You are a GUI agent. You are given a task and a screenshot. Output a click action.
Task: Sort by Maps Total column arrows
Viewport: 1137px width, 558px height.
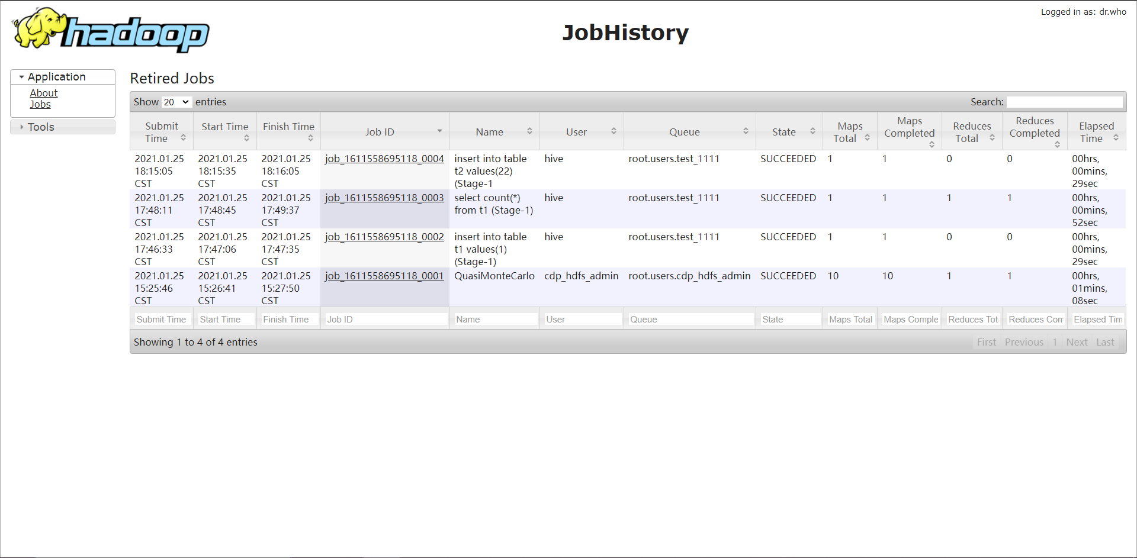pos(867,138)
